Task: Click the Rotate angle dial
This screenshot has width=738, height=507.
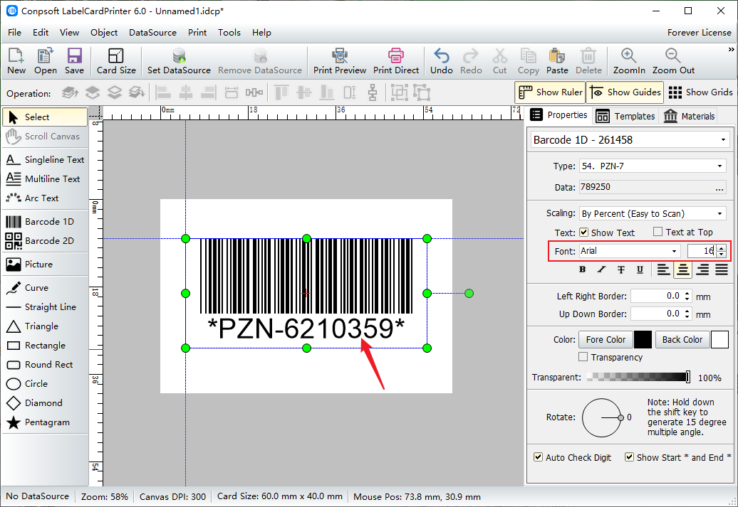Action: tap(602, 417)
